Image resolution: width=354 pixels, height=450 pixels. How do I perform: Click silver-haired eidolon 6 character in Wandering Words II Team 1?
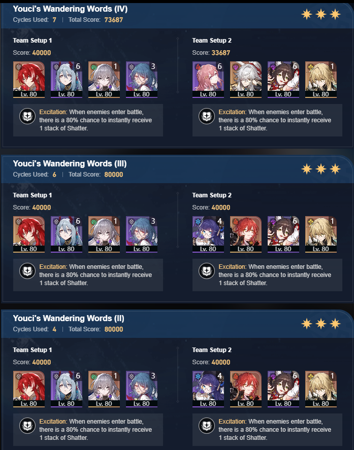pyautogui.click(x=67, y=389)
